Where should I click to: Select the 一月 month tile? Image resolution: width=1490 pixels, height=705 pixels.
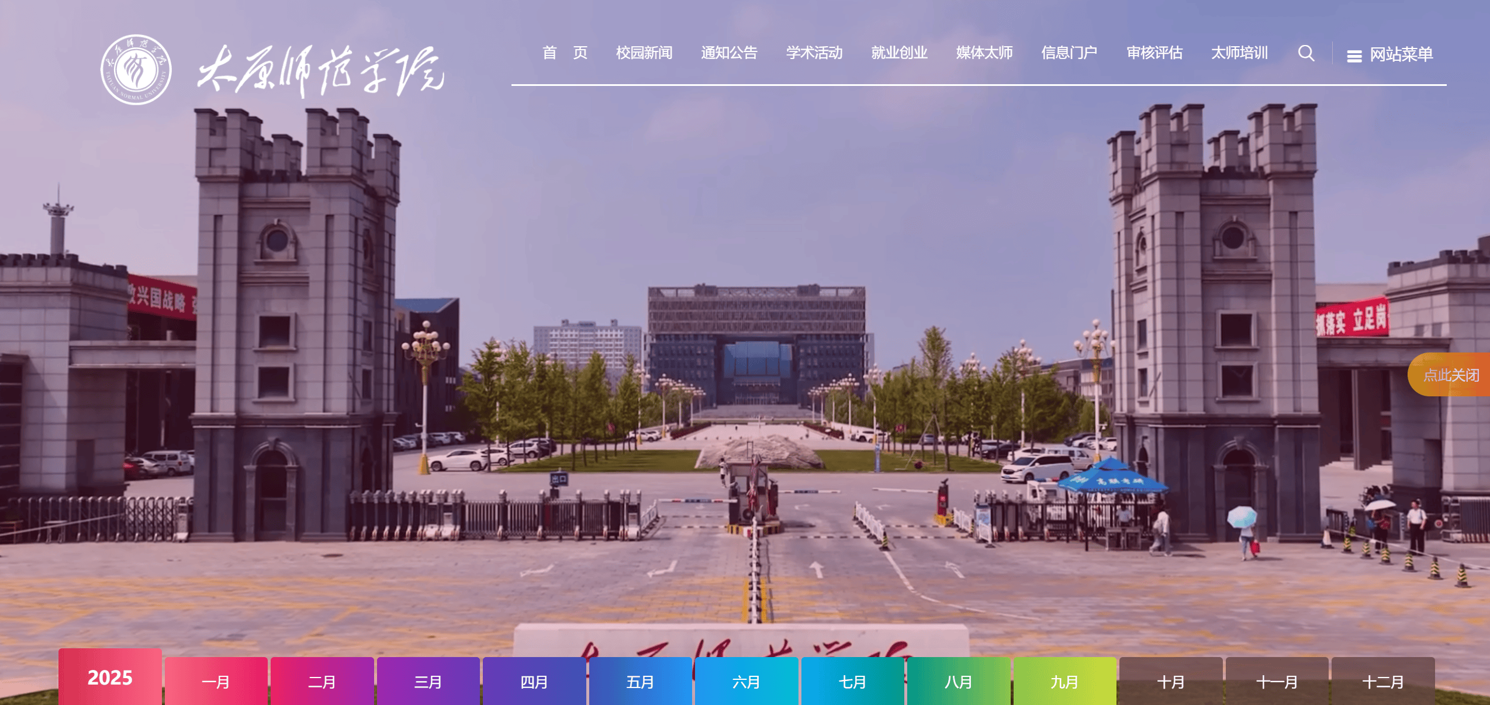pyautogui.click(x=216, y=681)
